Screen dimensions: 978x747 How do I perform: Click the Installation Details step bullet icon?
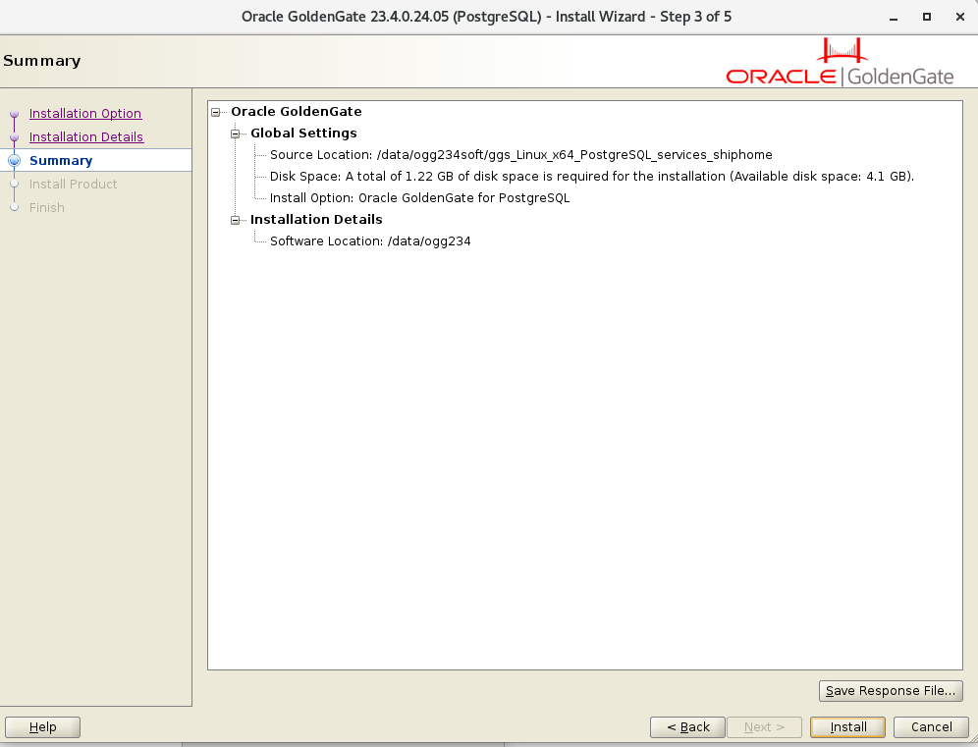click(x=15, y=137)
